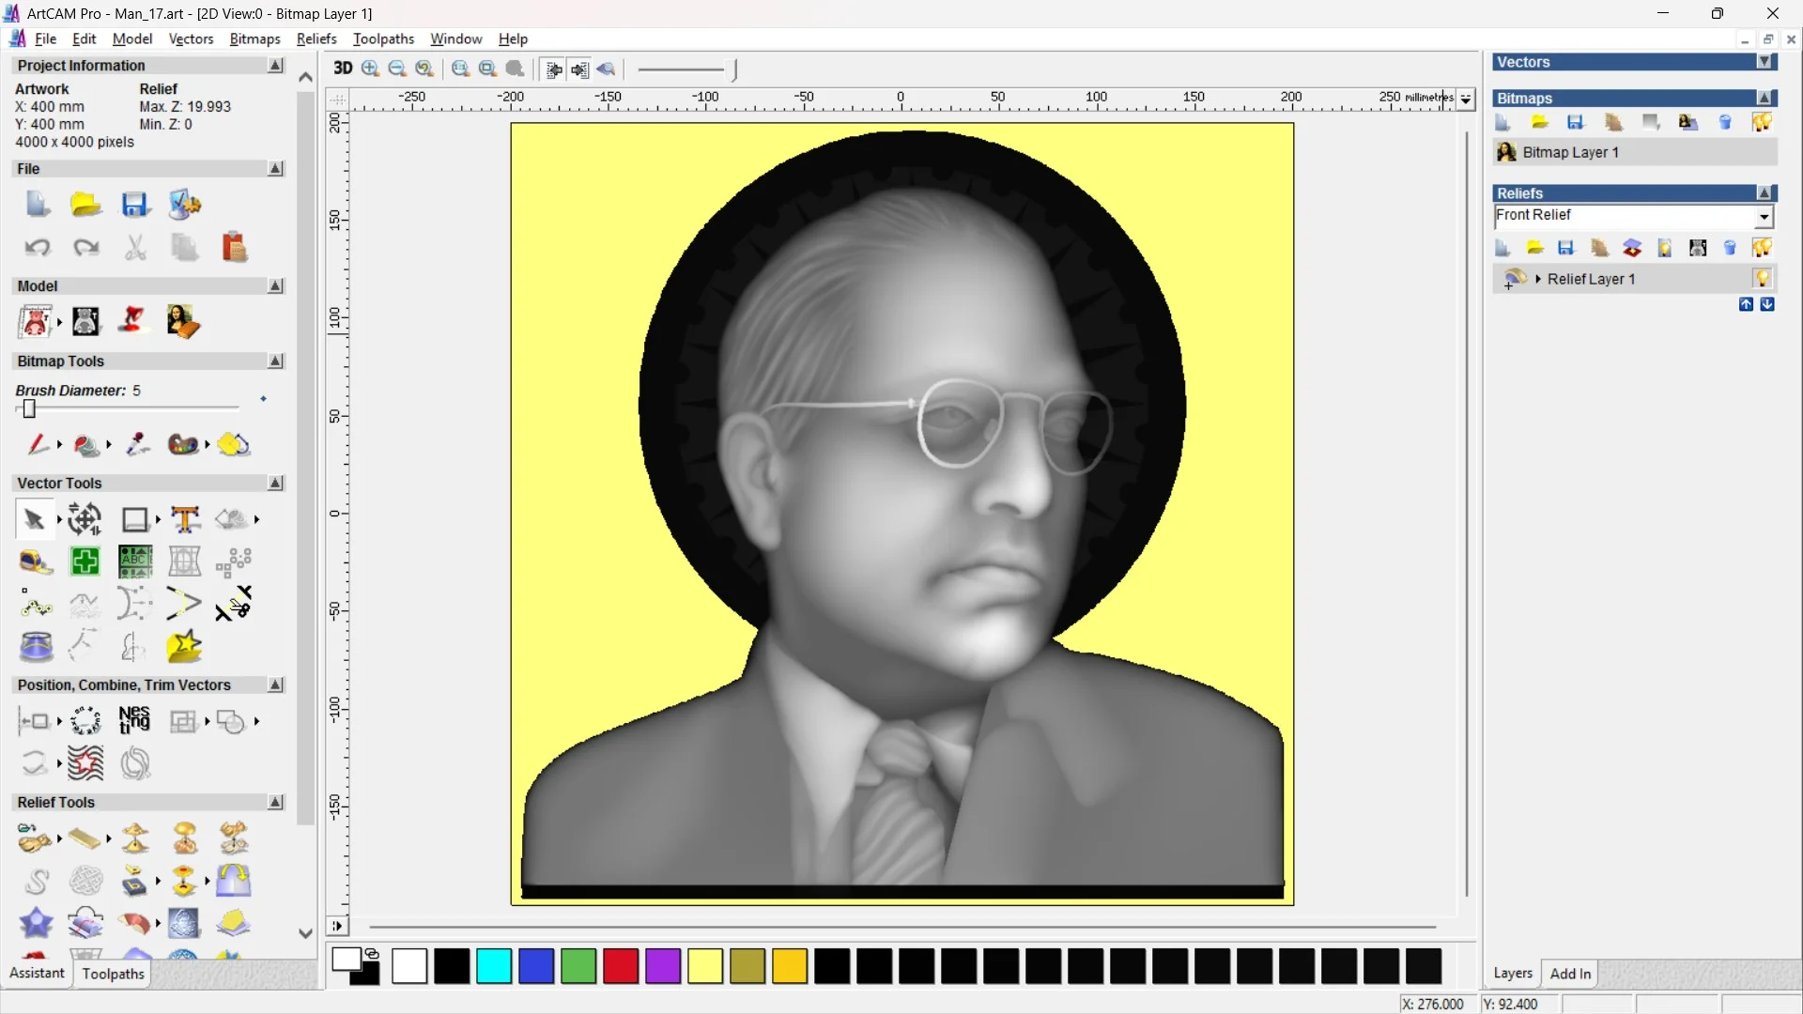Viewport: 1803px width, 1014px height.
Task: Click the Layers button at bottom right
Action: click(x=1513, y=974)
